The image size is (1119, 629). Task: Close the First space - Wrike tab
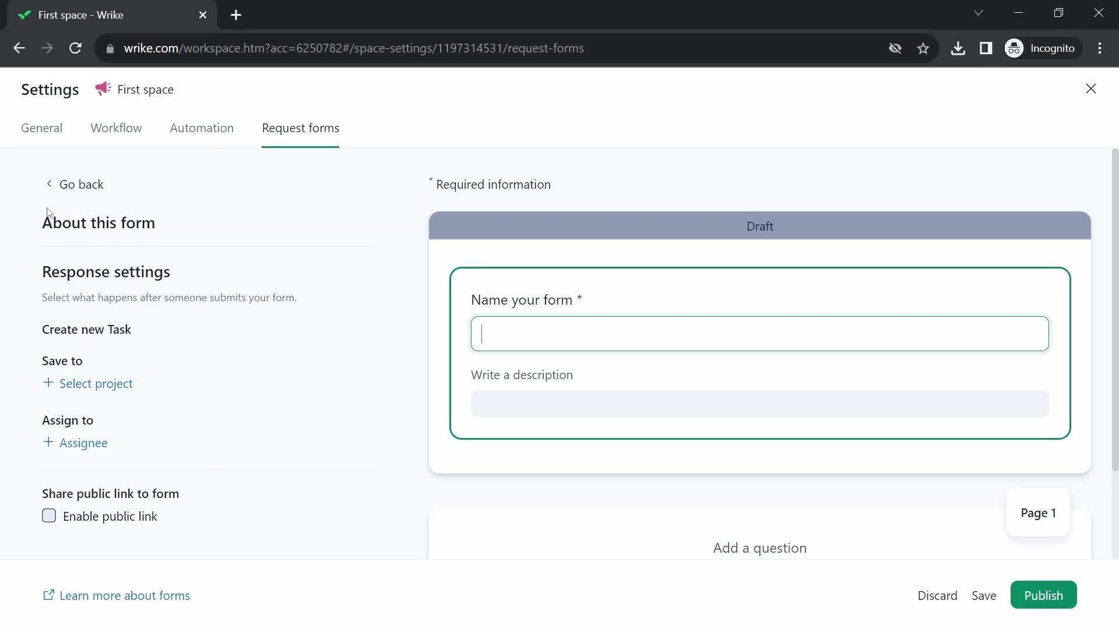coord(203,15)
